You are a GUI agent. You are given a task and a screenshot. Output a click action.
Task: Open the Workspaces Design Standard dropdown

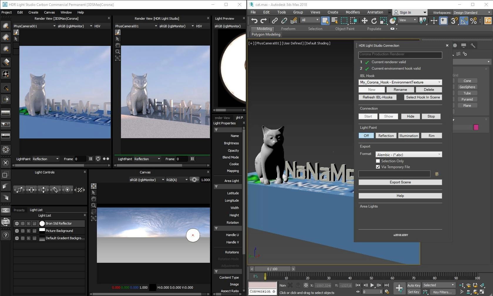tap(472, 13)
